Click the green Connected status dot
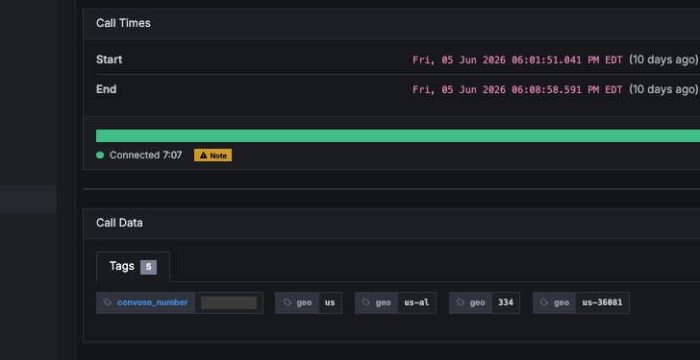This screenshot has height=360, width=700. coord(100,156)
